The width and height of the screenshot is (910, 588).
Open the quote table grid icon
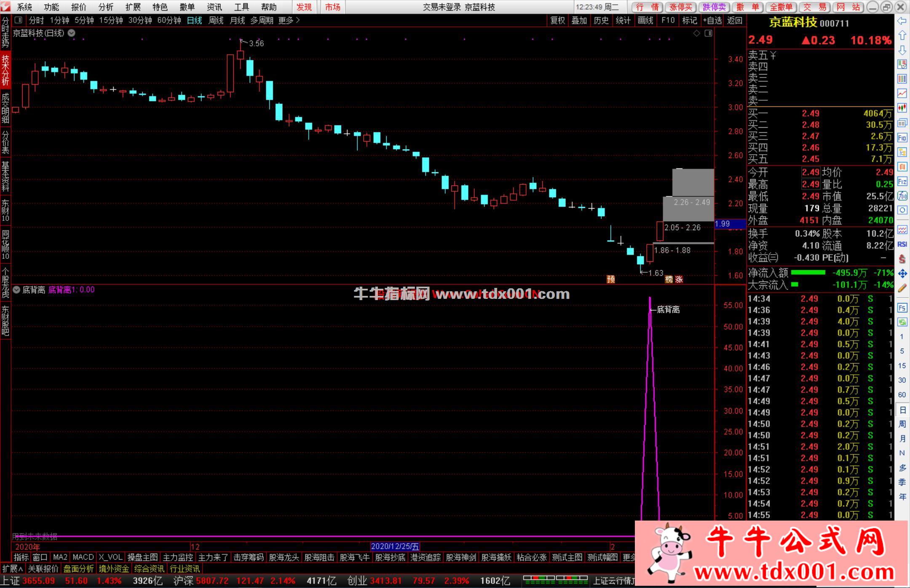coord(902,79)
